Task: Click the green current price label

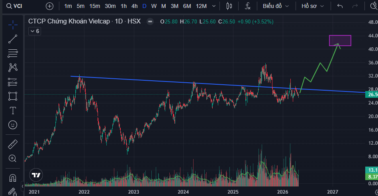Action: click(372, 95)
